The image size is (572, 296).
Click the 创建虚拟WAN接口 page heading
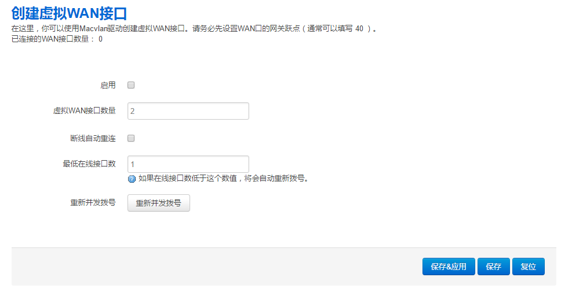(70, 13)
